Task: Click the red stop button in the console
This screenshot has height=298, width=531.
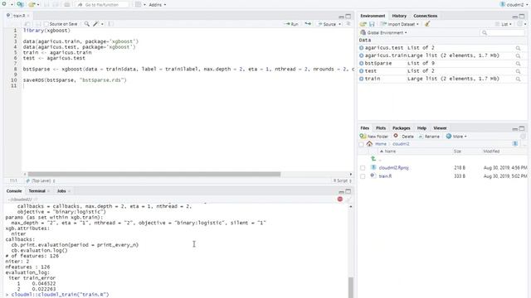Action: click(x=340, y=199)
